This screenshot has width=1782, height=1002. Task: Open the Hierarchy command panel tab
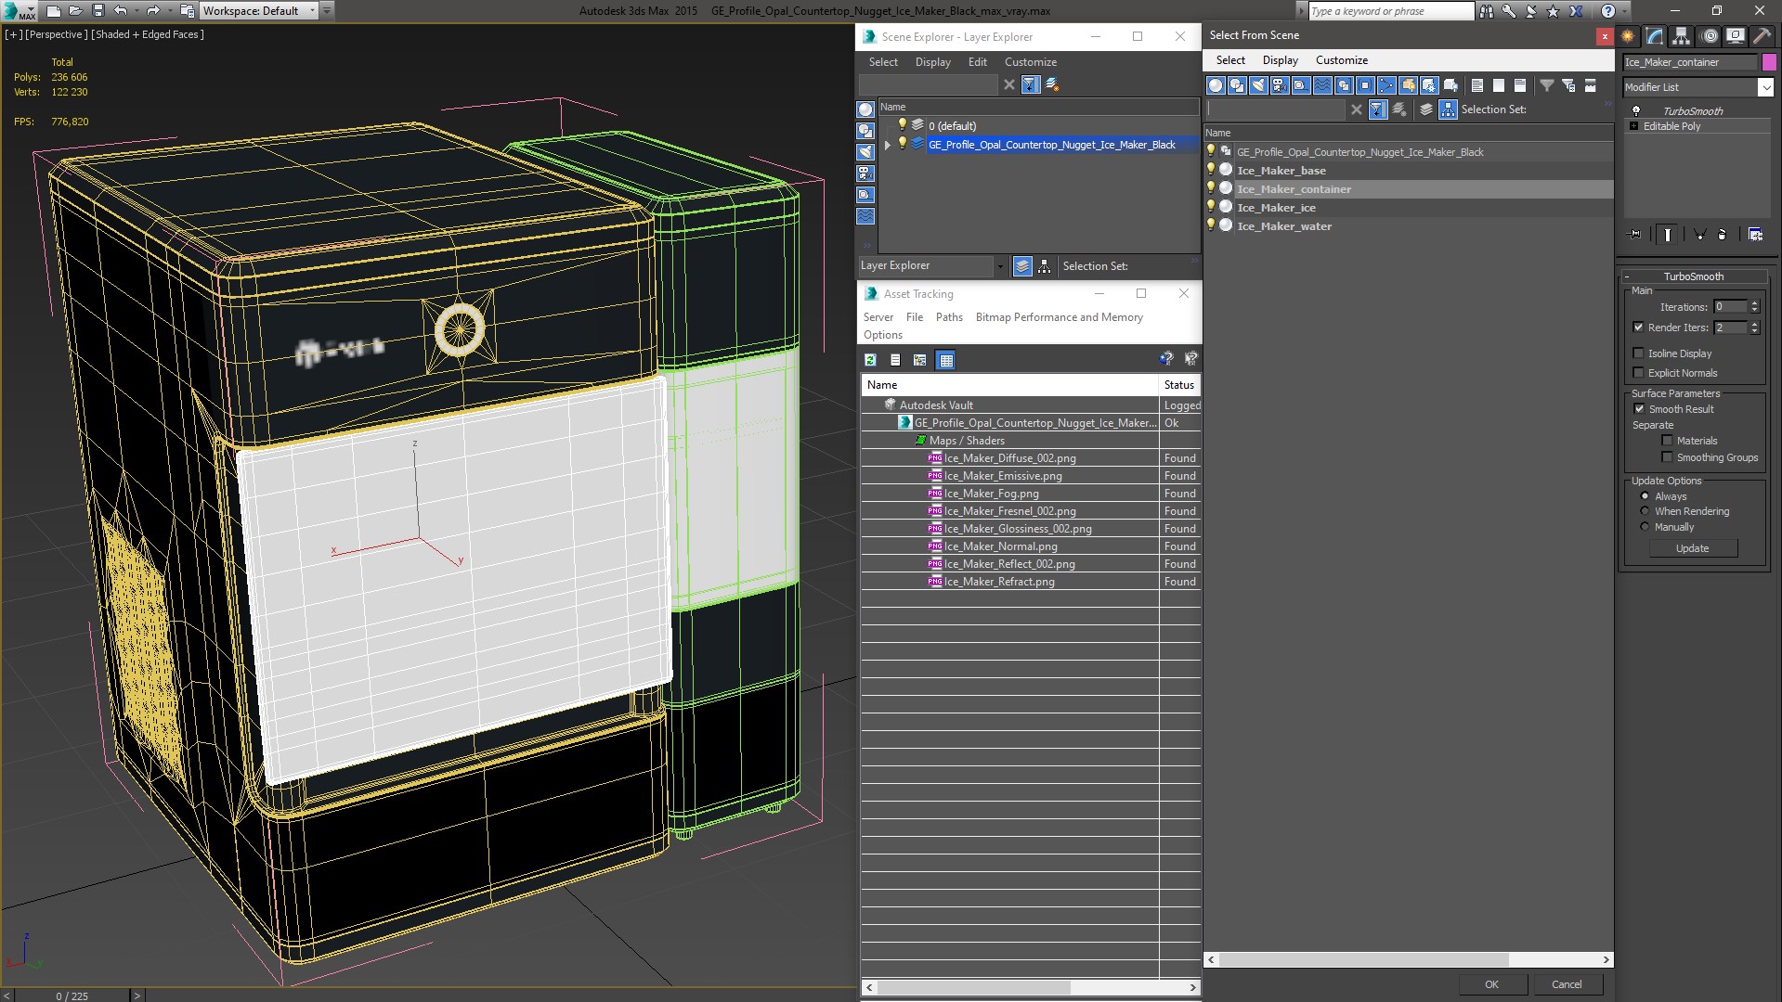(1682, 36)
